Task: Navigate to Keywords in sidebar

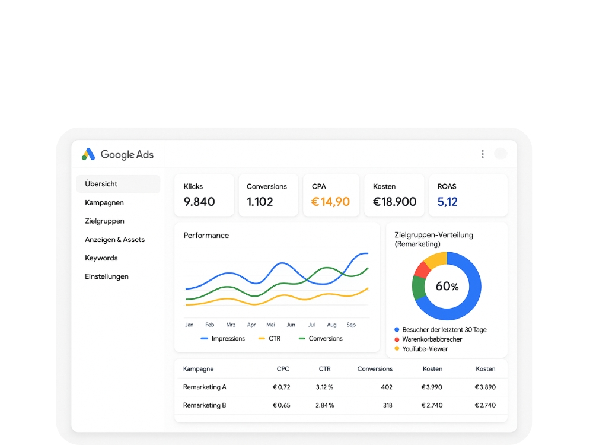Action: pos(101,258)
